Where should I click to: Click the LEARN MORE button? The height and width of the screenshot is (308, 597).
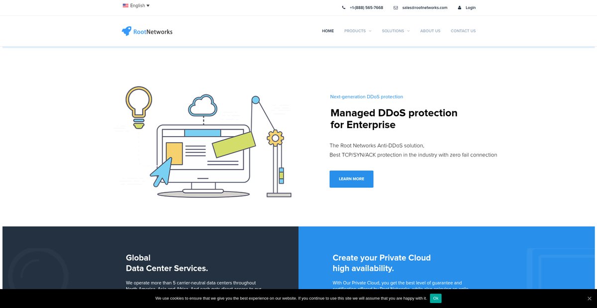coord(351,179)
